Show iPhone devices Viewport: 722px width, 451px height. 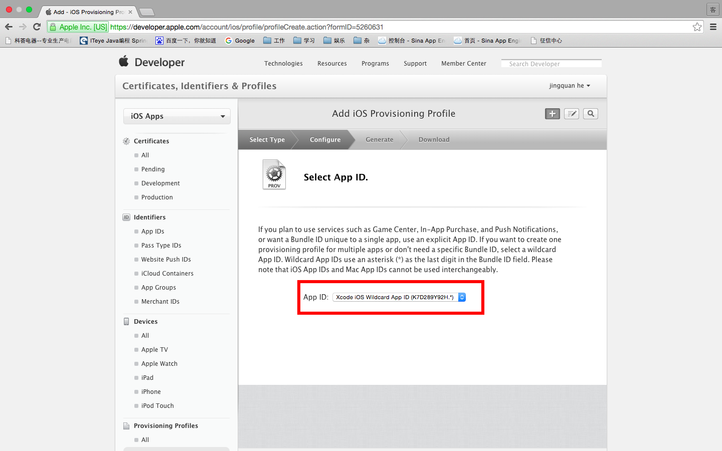click(x=151, y=392)
